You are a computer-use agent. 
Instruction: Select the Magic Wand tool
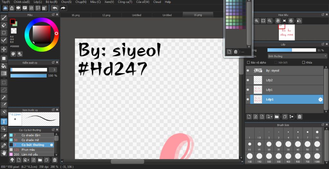click(x=4, y=97)
